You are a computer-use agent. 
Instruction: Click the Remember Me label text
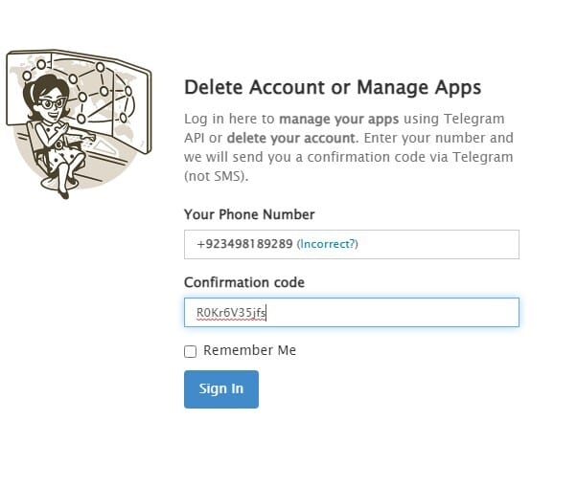pos(249,350)
